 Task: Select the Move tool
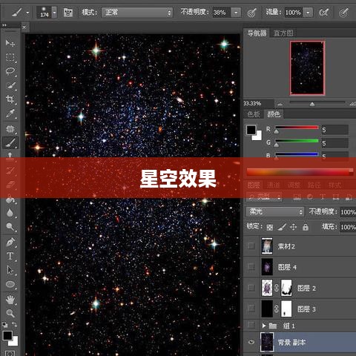tap(10, 43)
